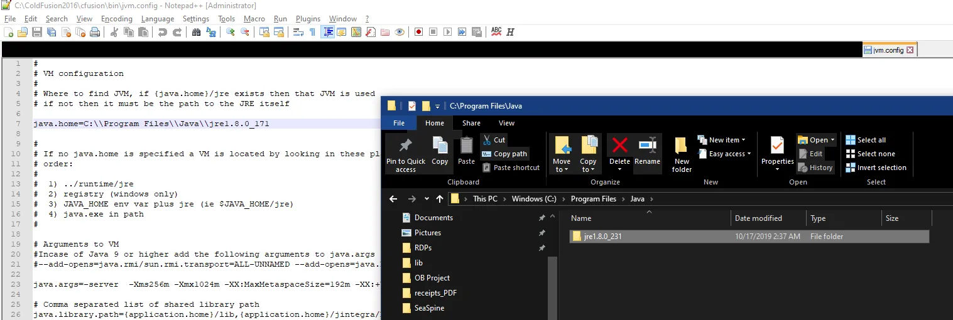The image size is (953, 320).
Task: Click Paste shortcut in Explorer ribbon
Action: pos(511,168)
